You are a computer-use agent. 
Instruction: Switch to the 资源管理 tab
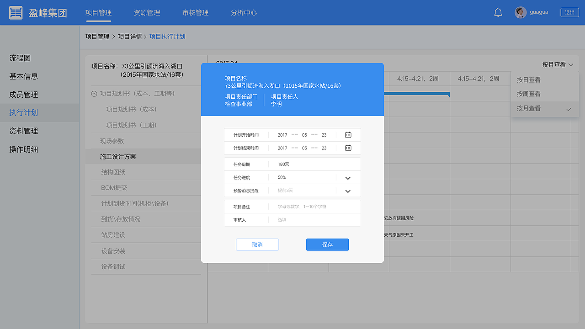click(147, 13)
